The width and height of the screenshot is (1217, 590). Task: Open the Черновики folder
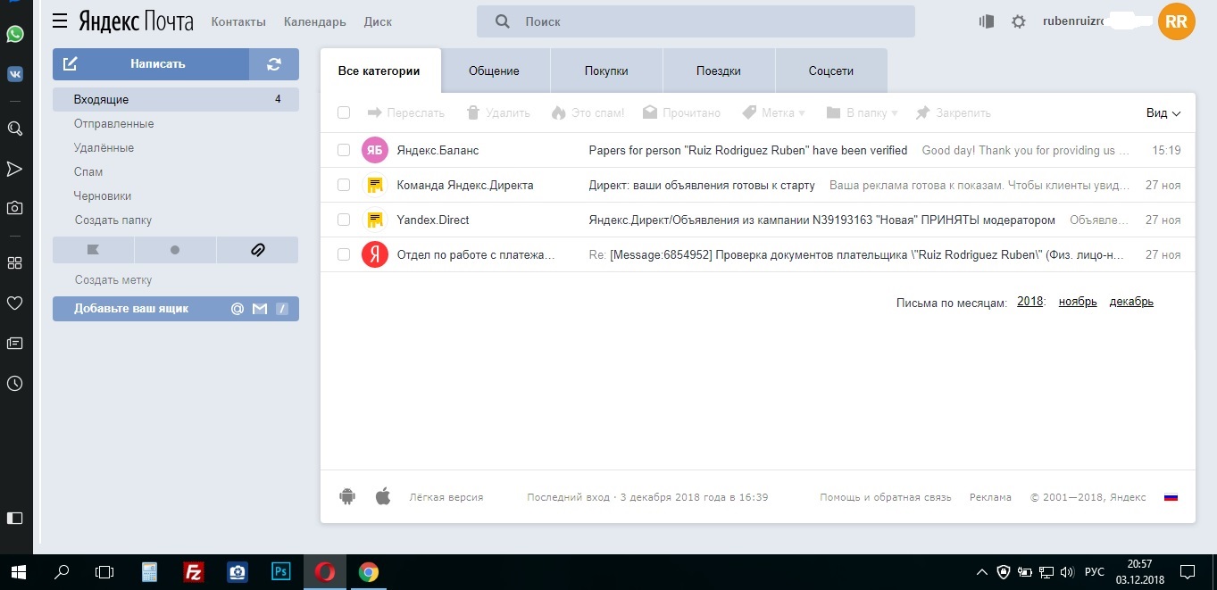point(103,196)
